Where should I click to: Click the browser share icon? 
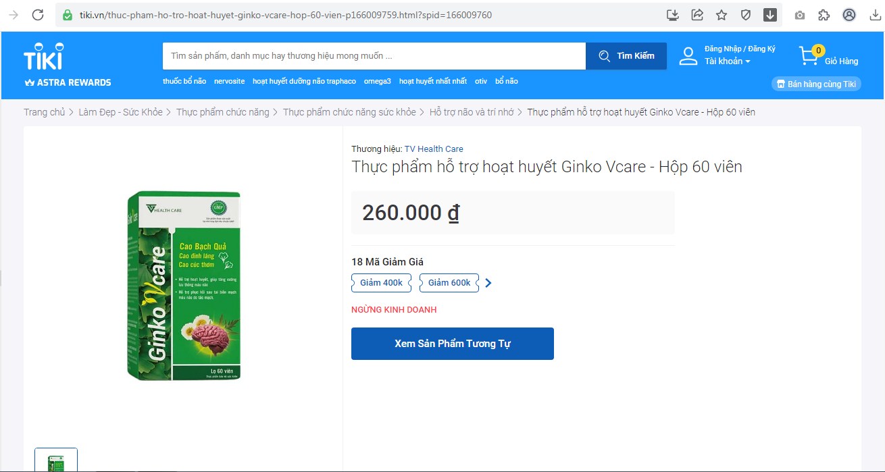coord(697,15)
